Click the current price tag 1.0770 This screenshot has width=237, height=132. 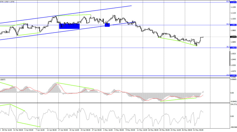tap(233, 37)
